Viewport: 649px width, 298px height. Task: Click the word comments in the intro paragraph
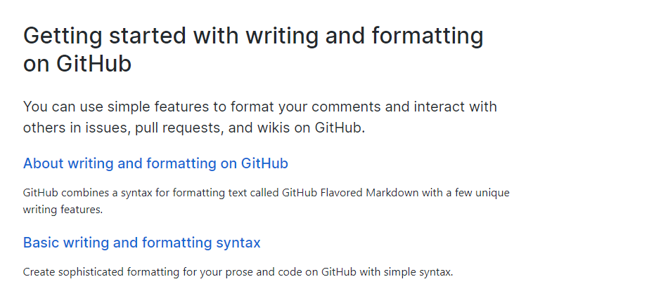point(346,107)
